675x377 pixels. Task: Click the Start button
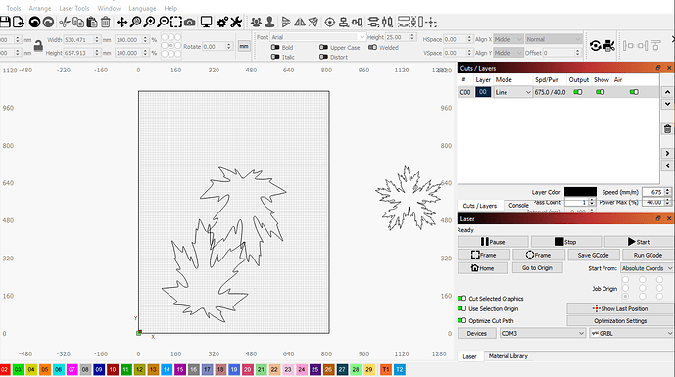point(639,242)
